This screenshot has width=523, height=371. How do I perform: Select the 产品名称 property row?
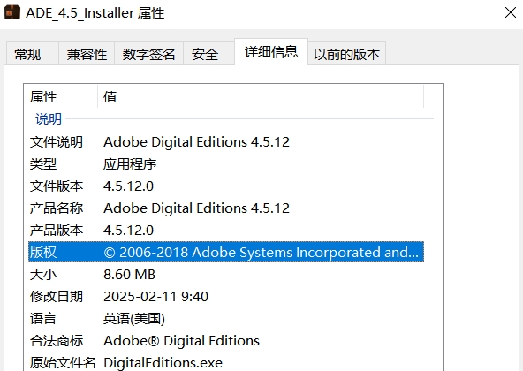tap(226, 208)
